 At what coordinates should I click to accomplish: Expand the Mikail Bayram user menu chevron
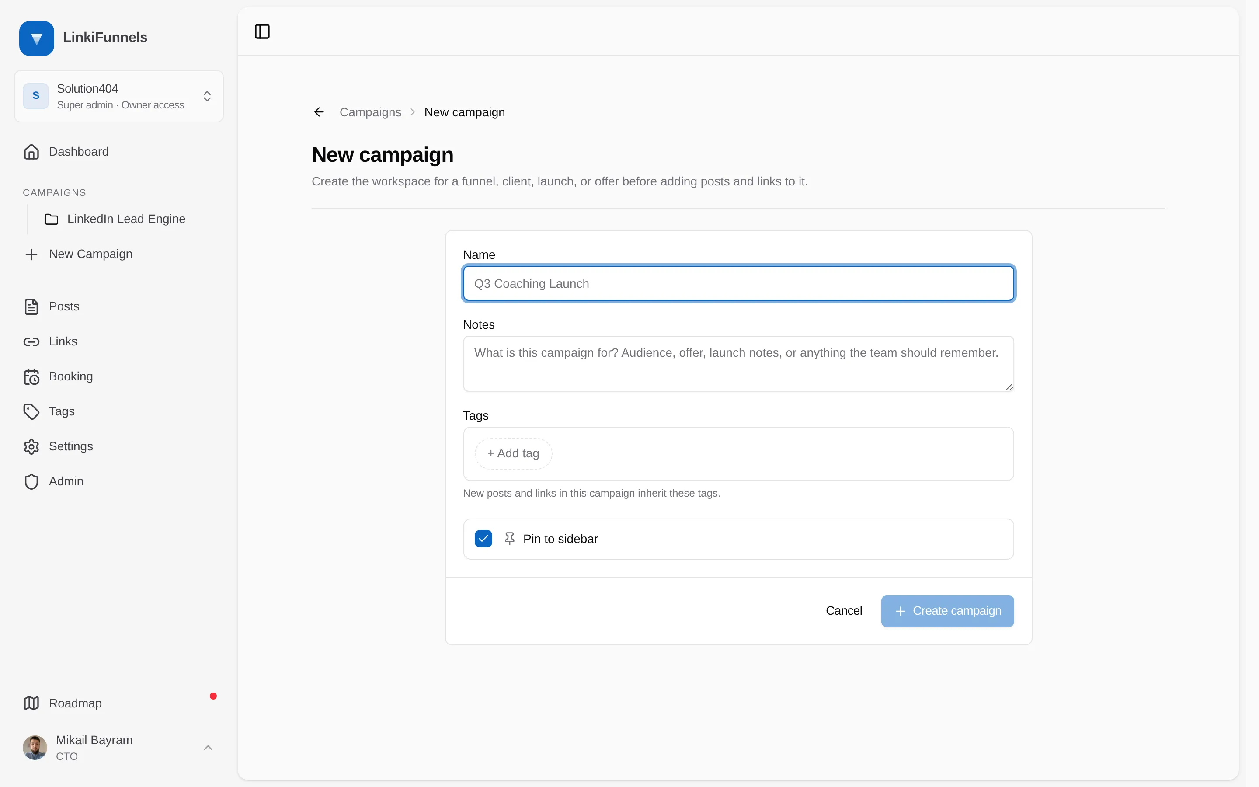click(208, 748)
